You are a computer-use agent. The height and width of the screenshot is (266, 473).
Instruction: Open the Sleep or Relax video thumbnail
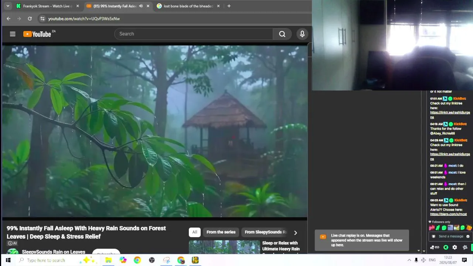point(224,247)
